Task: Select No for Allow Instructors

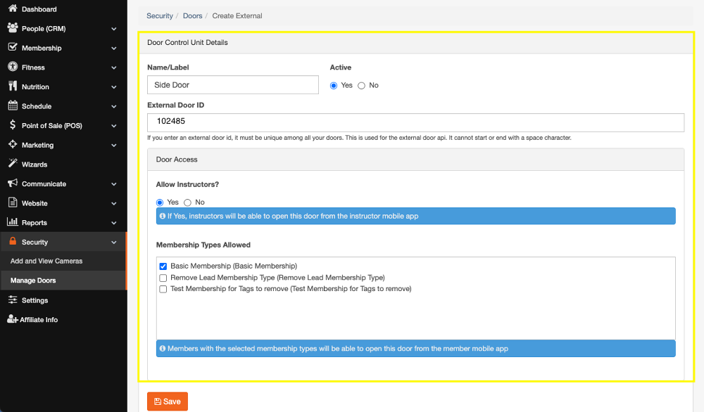Action: [188, 202]
